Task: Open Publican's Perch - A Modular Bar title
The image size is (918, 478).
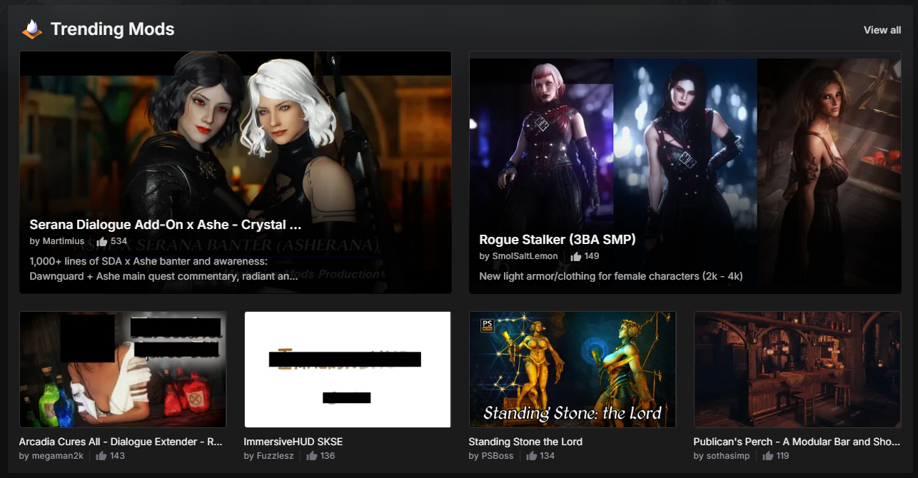Action: (x=797, y=442)
